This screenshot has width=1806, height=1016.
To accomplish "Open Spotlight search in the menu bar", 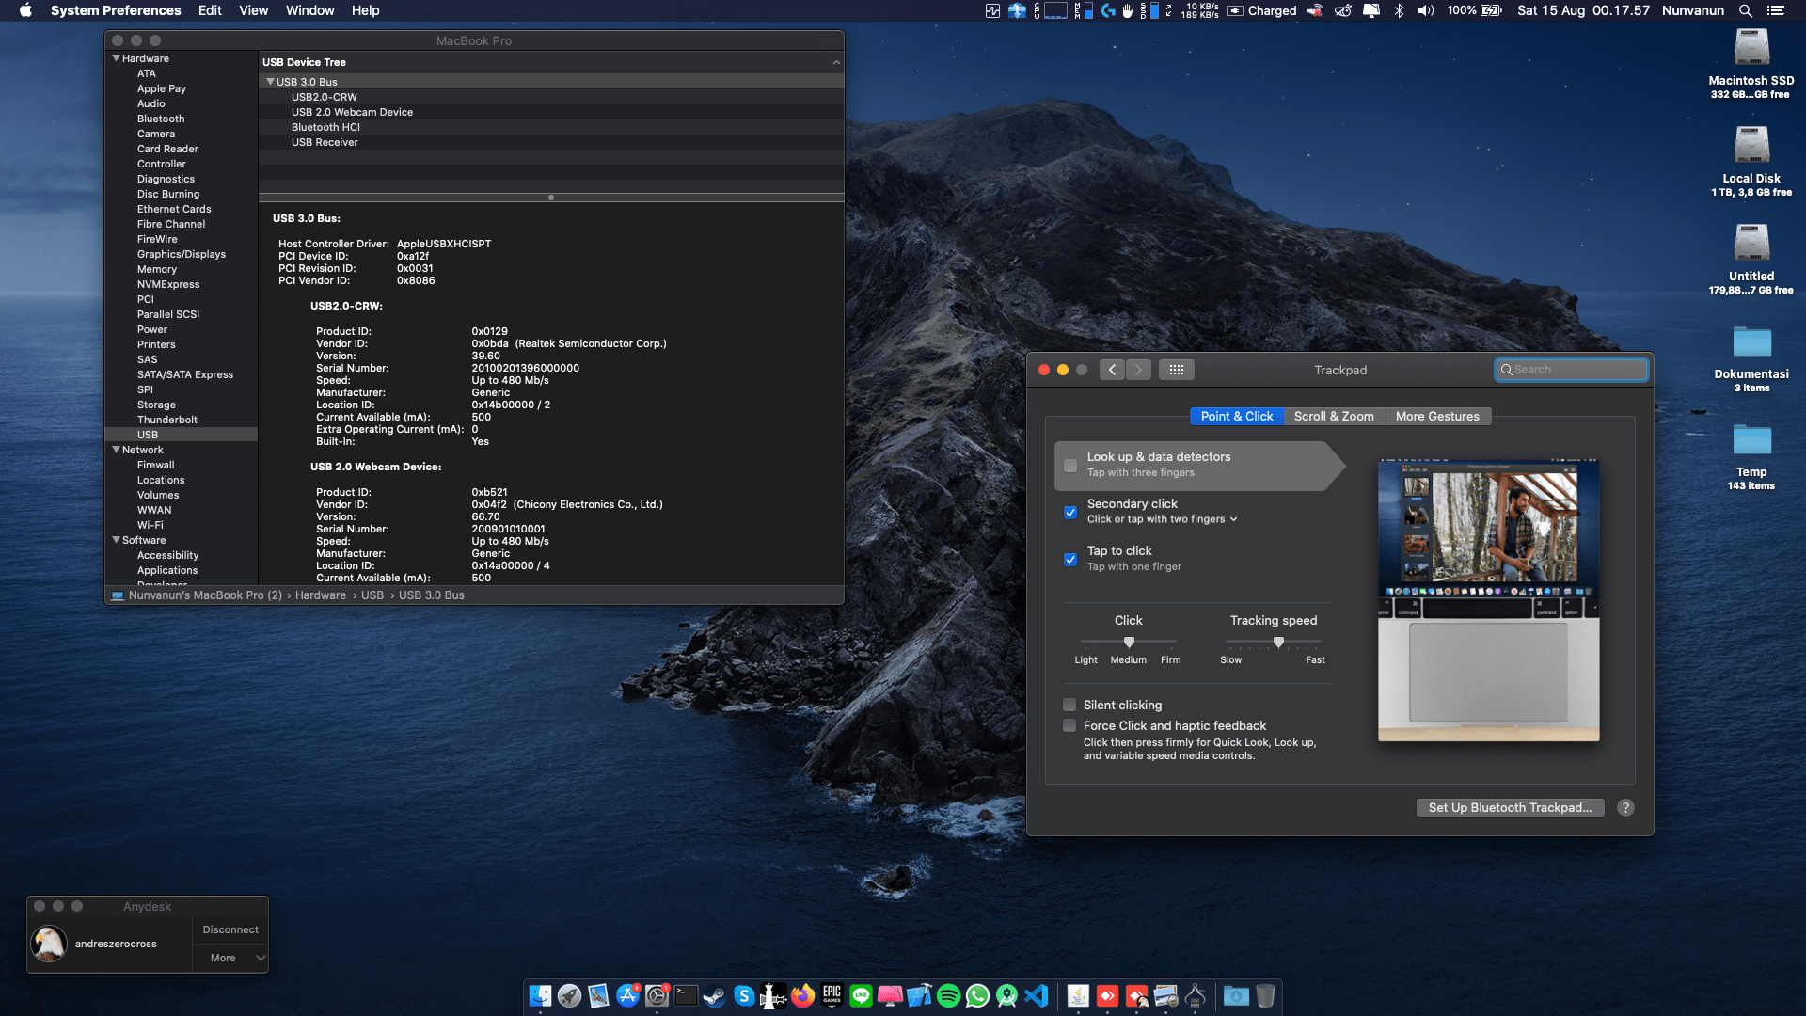I will pyautogui.click(x=1746, y=10).
